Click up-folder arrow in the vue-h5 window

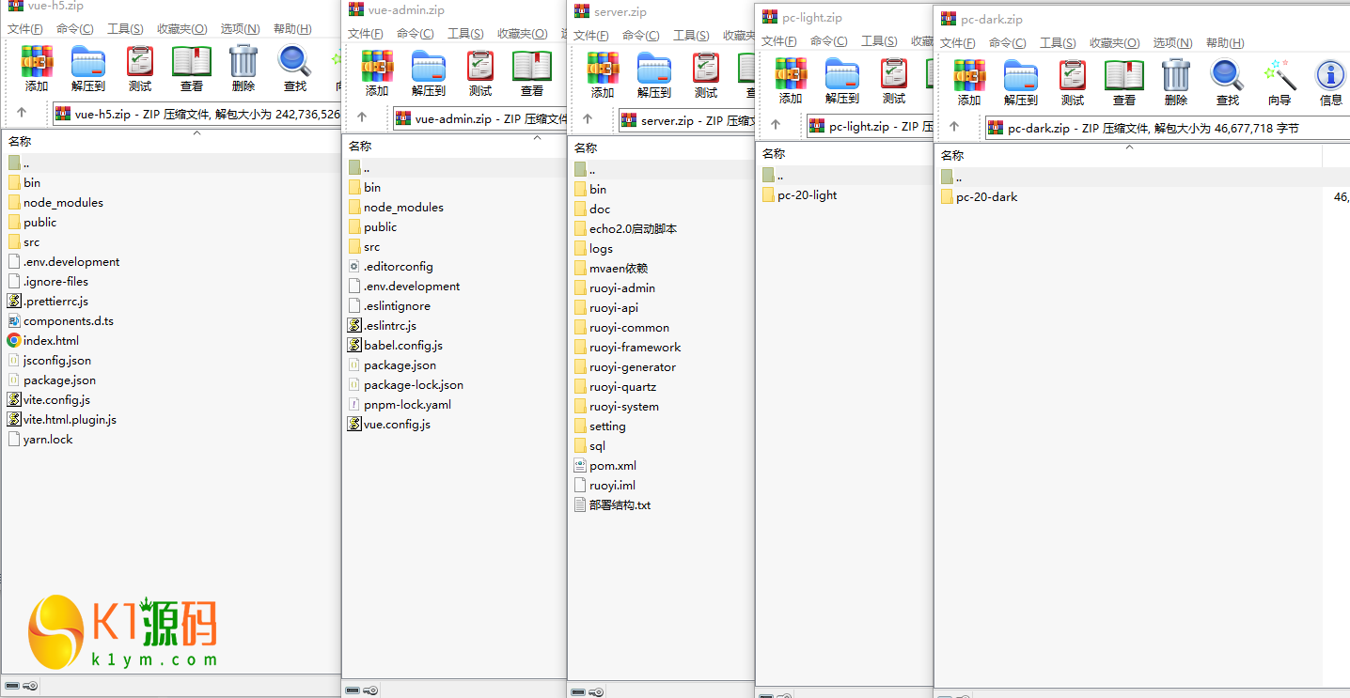[22, 114]
